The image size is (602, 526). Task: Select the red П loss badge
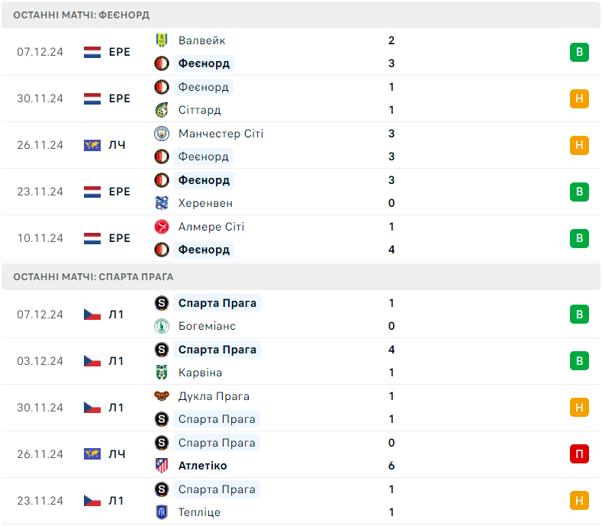pyautogui.click(x=579, y=453)
